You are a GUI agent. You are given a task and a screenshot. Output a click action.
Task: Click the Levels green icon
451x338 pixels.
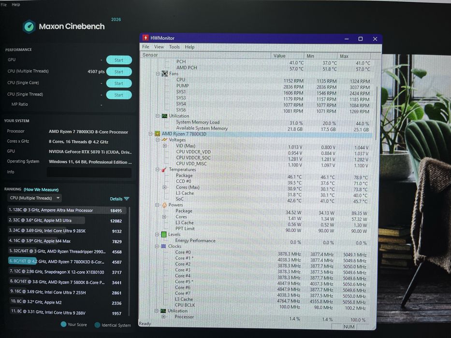164,235
